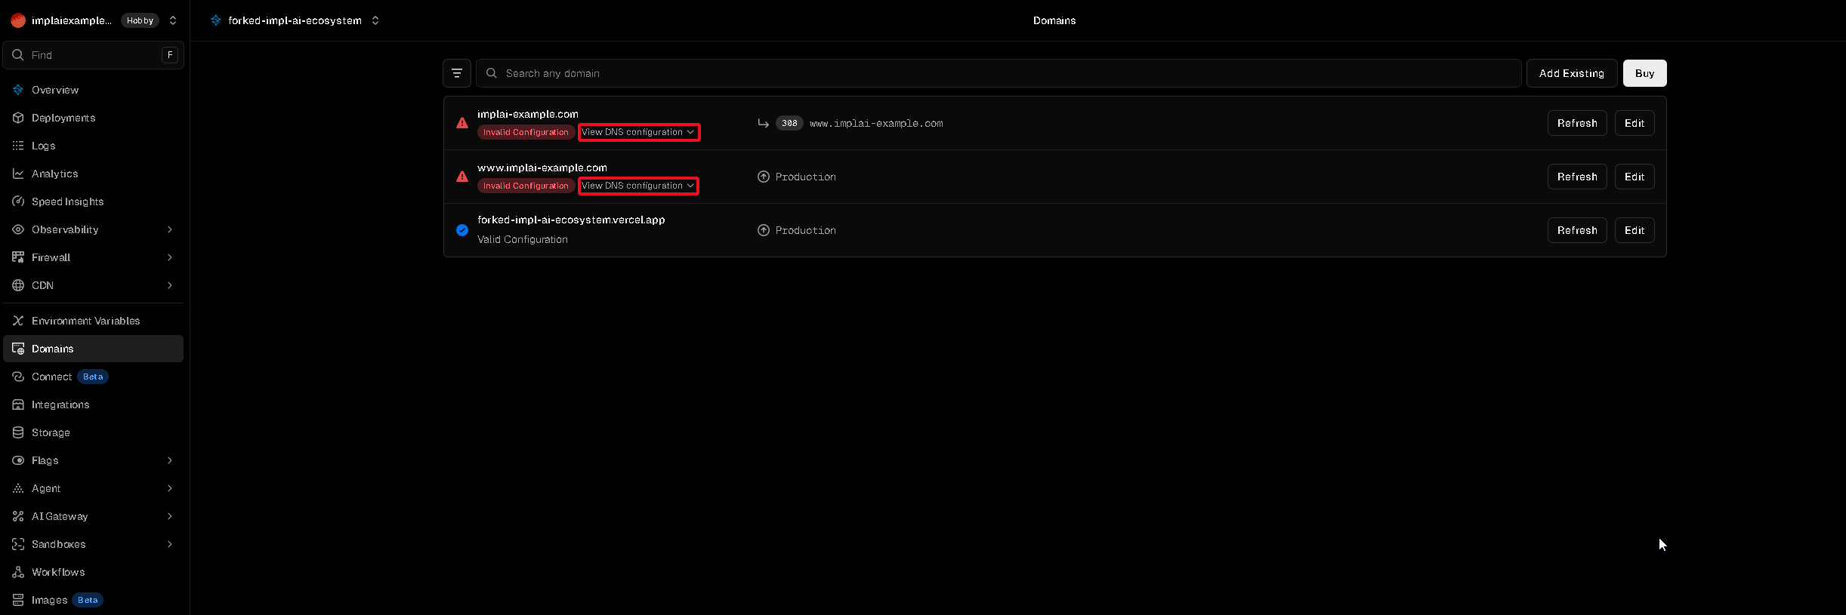The height and width of the screenshot is (615, 1846).
Task: Click the CDN globe icon
Action: coord(18,285)
